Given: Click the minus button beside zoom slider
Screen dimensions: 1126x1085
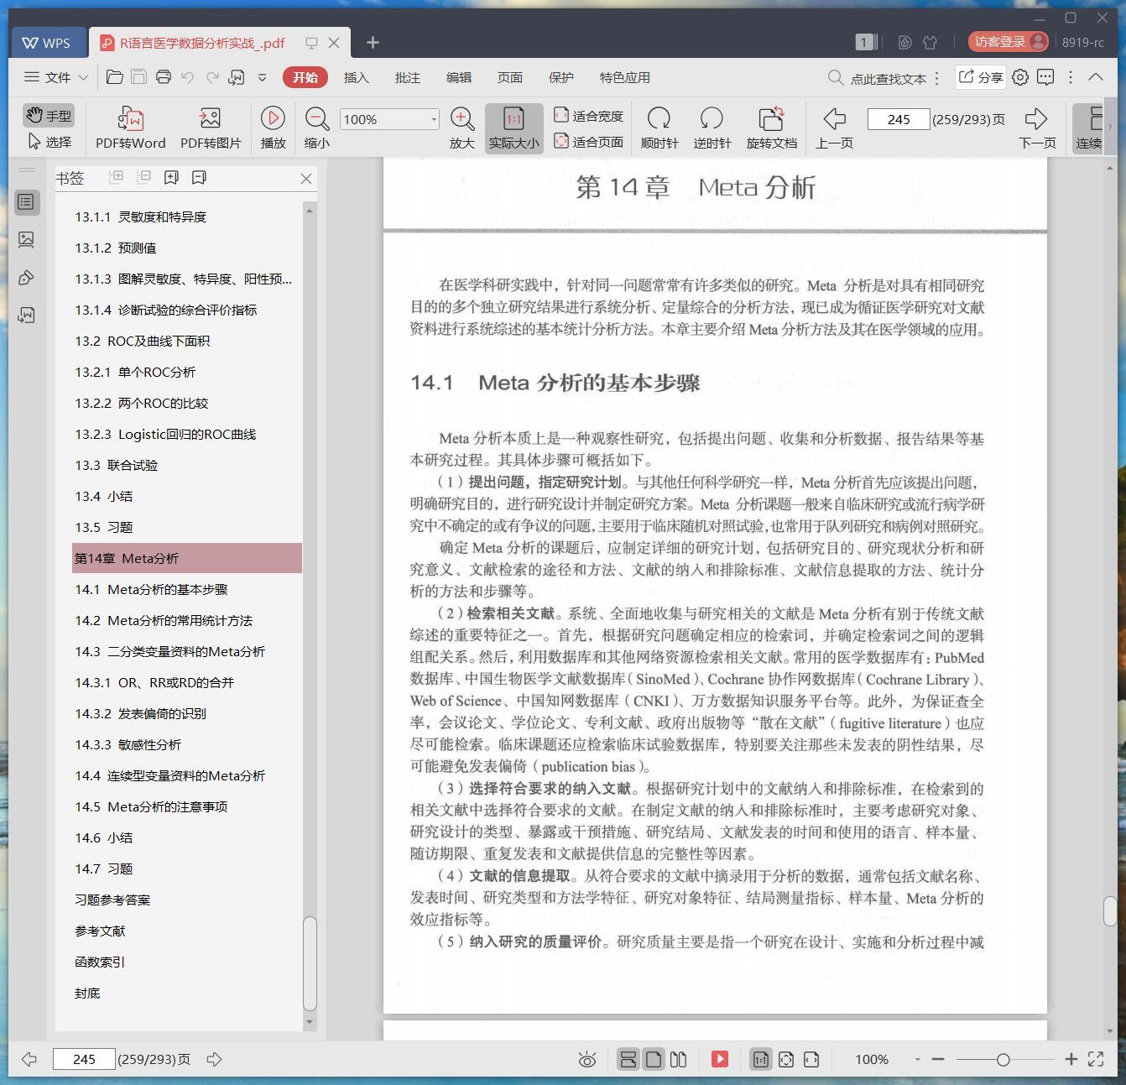Looking at the screenshot, I should [x=938, y=1060].
